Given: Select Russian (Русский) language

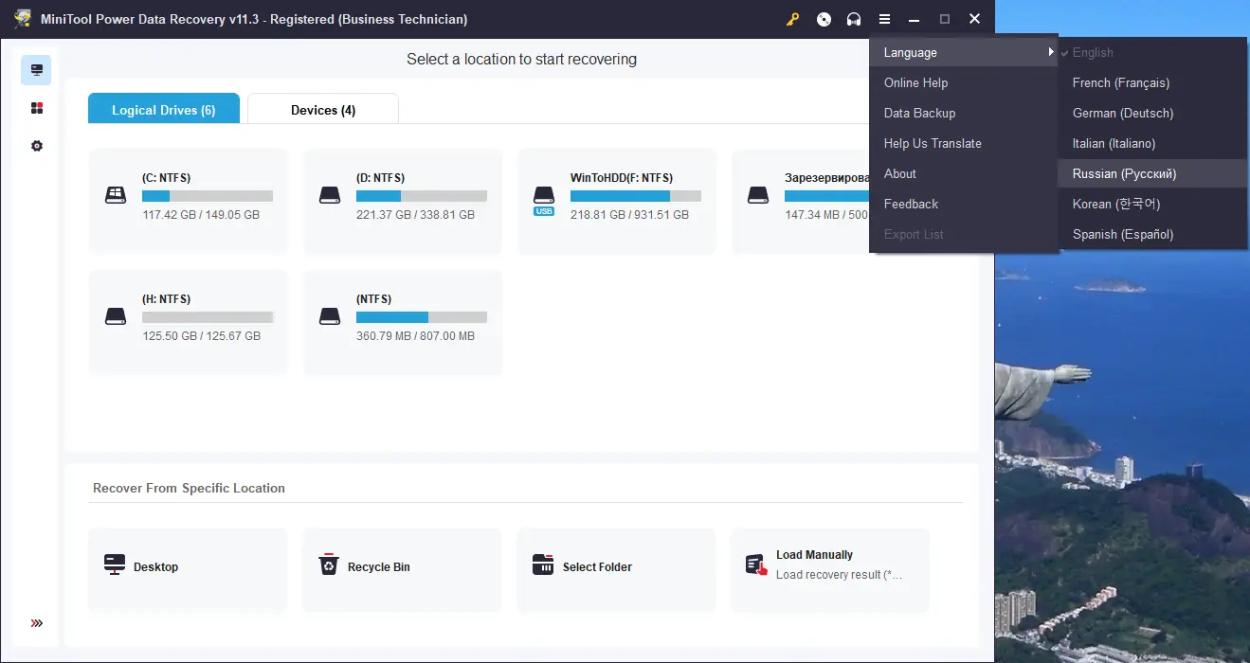Looking at the screenshot, I should point(1152,173).
